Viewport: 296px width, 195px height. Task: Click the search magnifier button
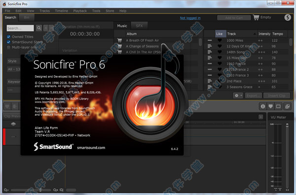click(x=39, y=28)
